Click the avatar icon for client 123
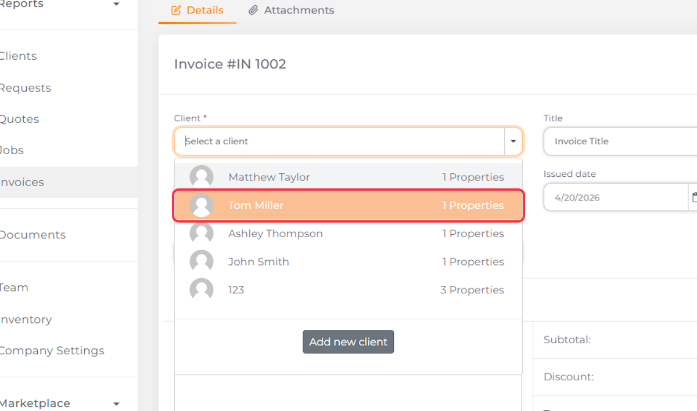 click(x=202, y=290)
